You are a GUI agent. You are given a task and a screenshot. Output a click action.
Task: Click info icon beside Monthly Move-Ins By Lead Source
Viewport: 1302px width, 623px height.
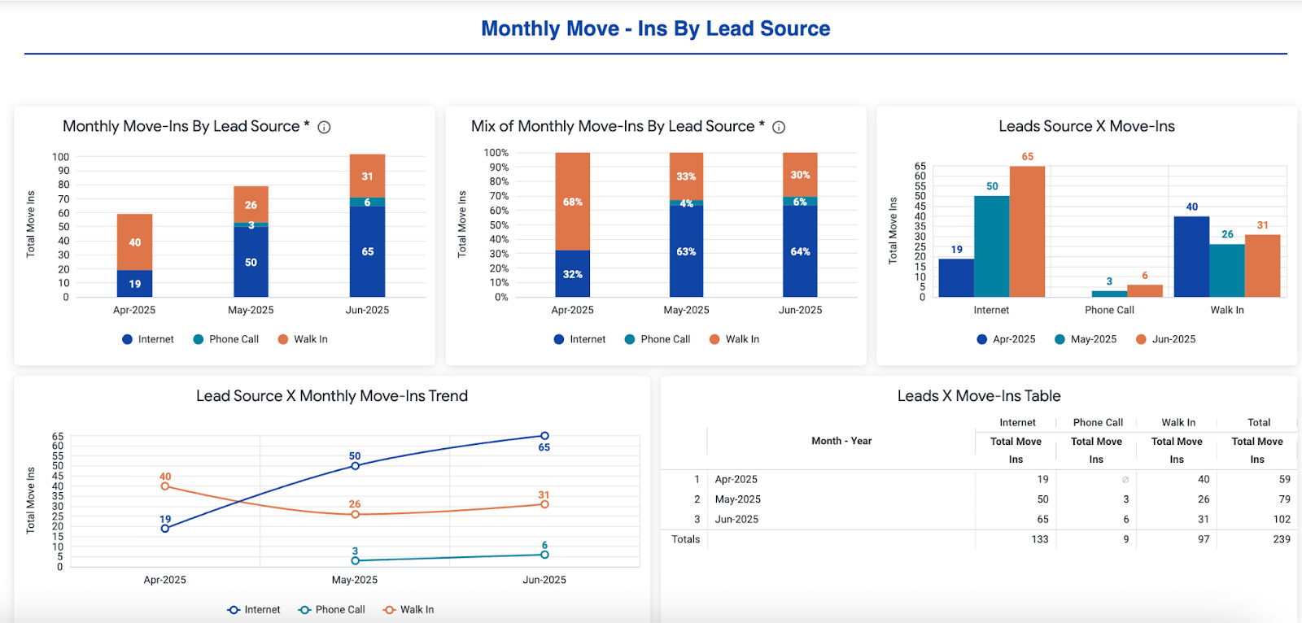click(324, 127)
